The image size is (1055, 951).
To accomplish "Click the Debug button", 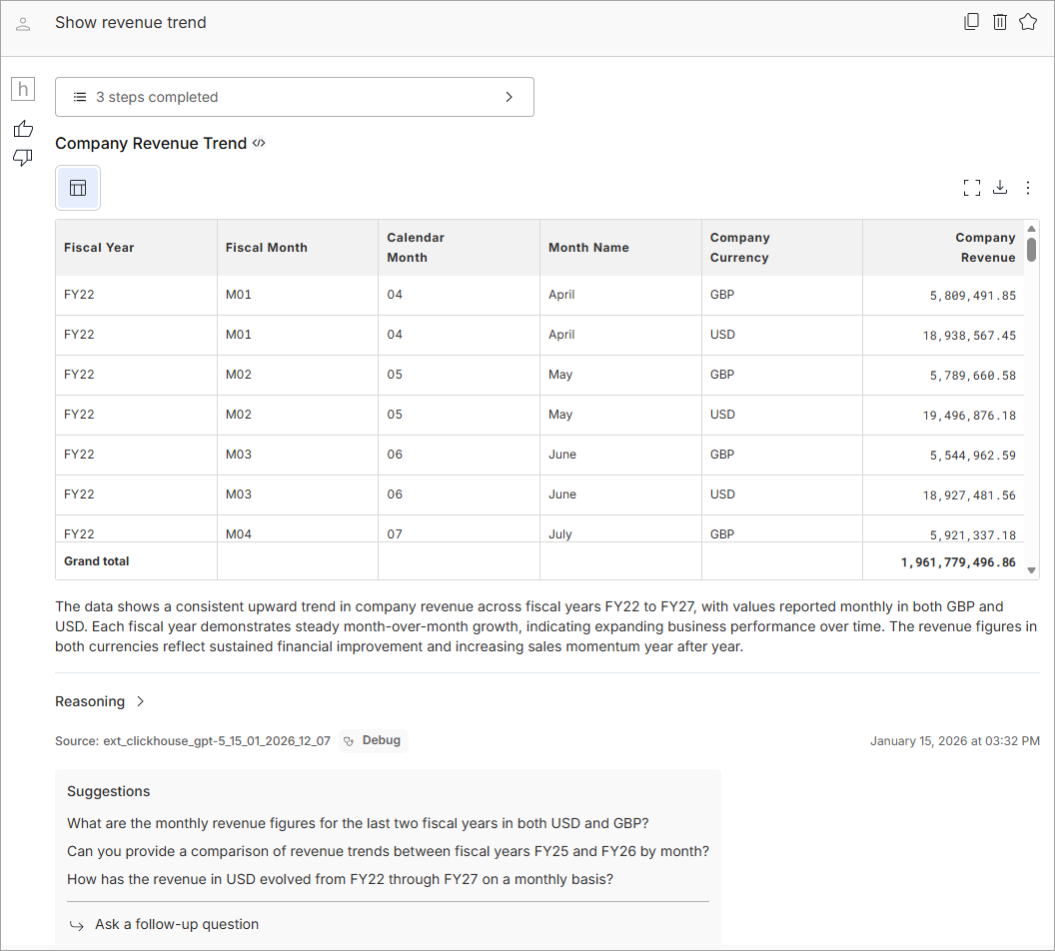I will [x=373, y=741].
